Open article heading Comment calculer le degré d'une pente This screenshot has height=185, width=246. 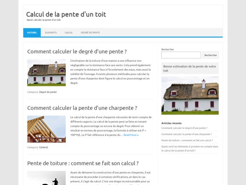click(77, 51)
